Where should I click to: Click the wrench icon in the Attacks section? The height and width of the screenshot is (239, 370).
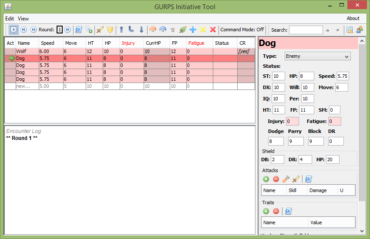click(286, 179)
